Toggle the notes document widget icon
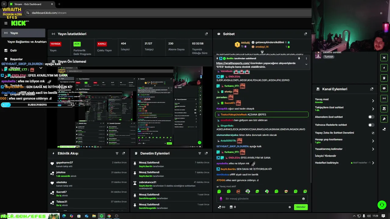The height and width of the screenshot is (219, 390). coord(384,78)
